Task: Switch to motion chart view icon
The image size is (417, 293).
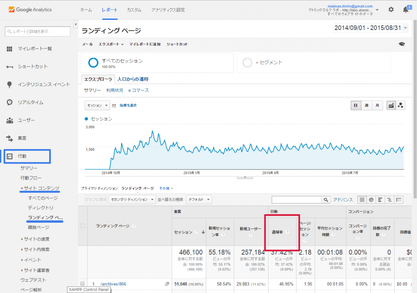Action: 400,105
